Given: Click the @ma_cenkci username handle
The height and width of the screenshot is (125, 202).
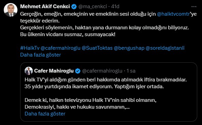Looking at the screenshot, I should [93, 6].
